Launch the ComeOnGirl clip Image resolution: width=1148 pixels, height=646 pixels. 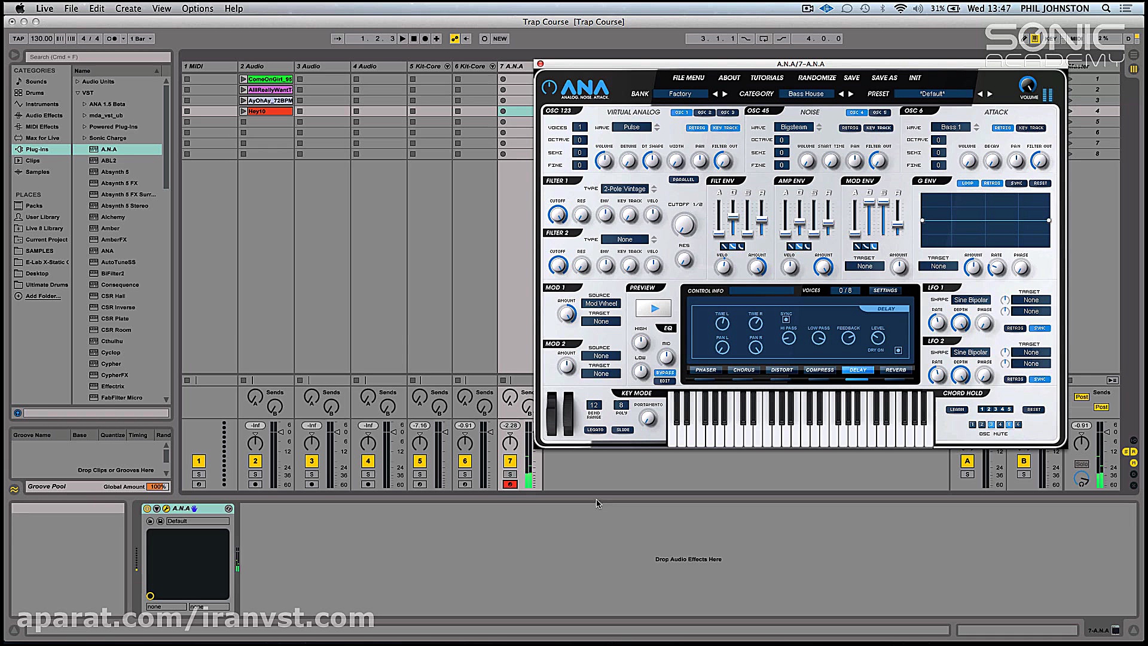click(243, 79)
